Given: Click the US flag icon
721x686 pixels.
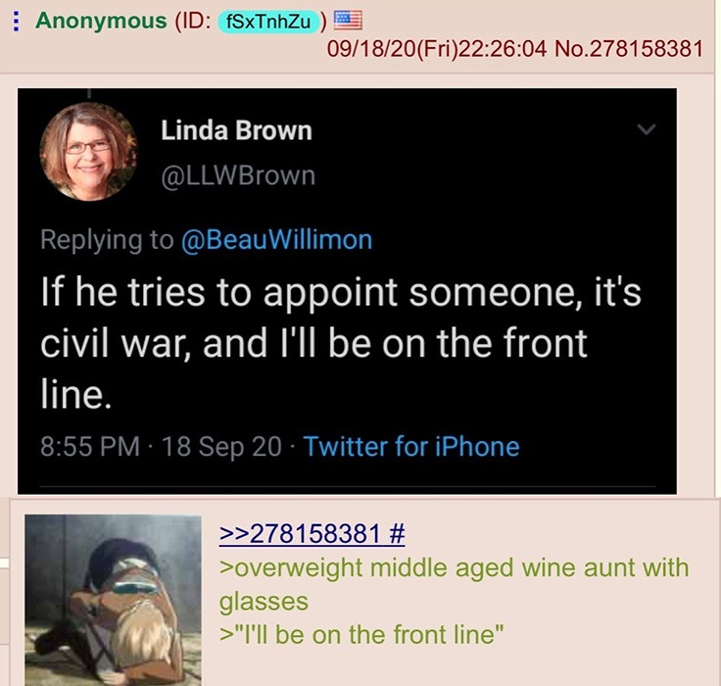Looking at the screenshot, I should [x=348, y=20].
